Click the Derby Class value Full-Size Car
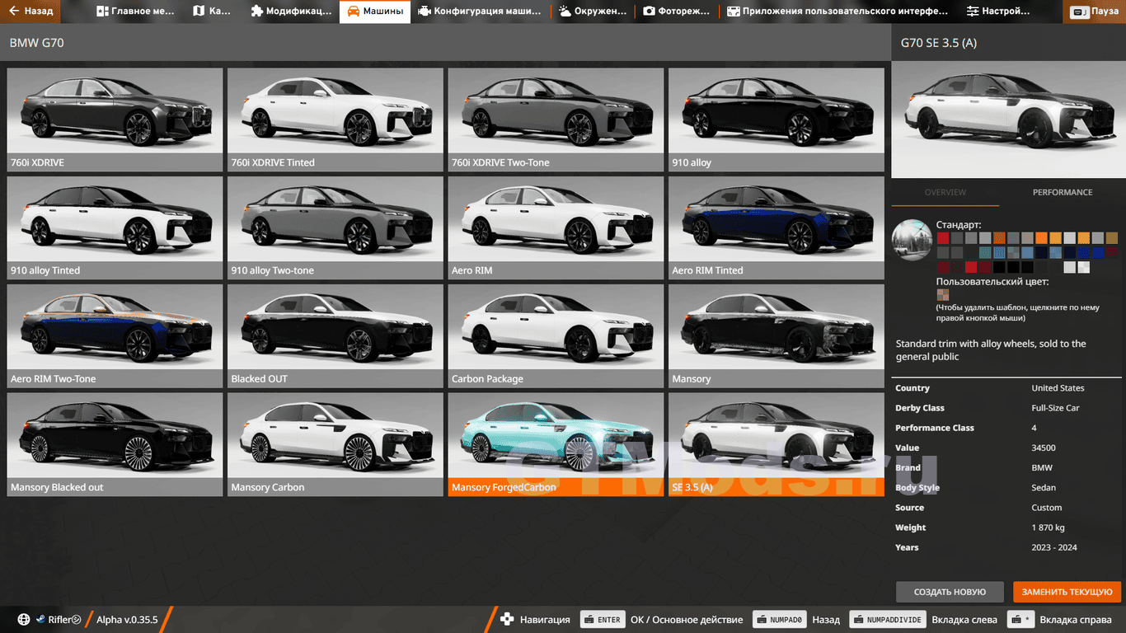Image resolution: width=1126 pixels, height=633 pixels. pos(1055,408)
